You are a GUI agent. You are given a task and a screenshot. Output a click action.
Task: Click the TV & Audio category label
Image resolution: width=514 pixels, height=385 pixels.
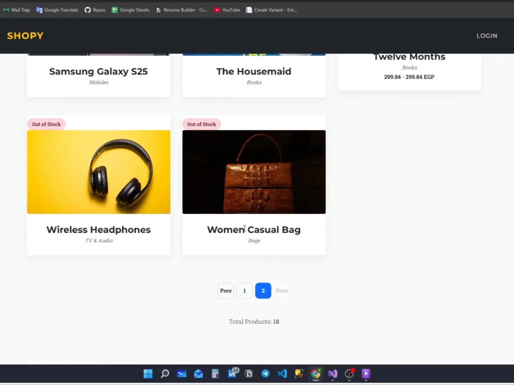click(99, 241)
